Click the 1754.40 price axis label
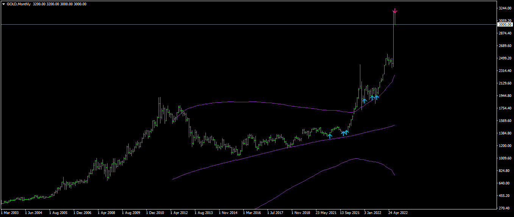 click(505, 108)
